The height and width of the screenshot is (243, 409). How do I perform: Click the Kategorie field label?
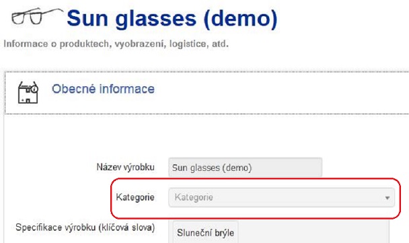click(135, 197)
